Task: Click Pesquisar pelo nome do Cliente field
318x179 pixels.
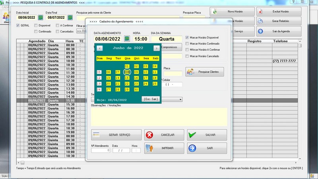Action: tap(128, 18)
